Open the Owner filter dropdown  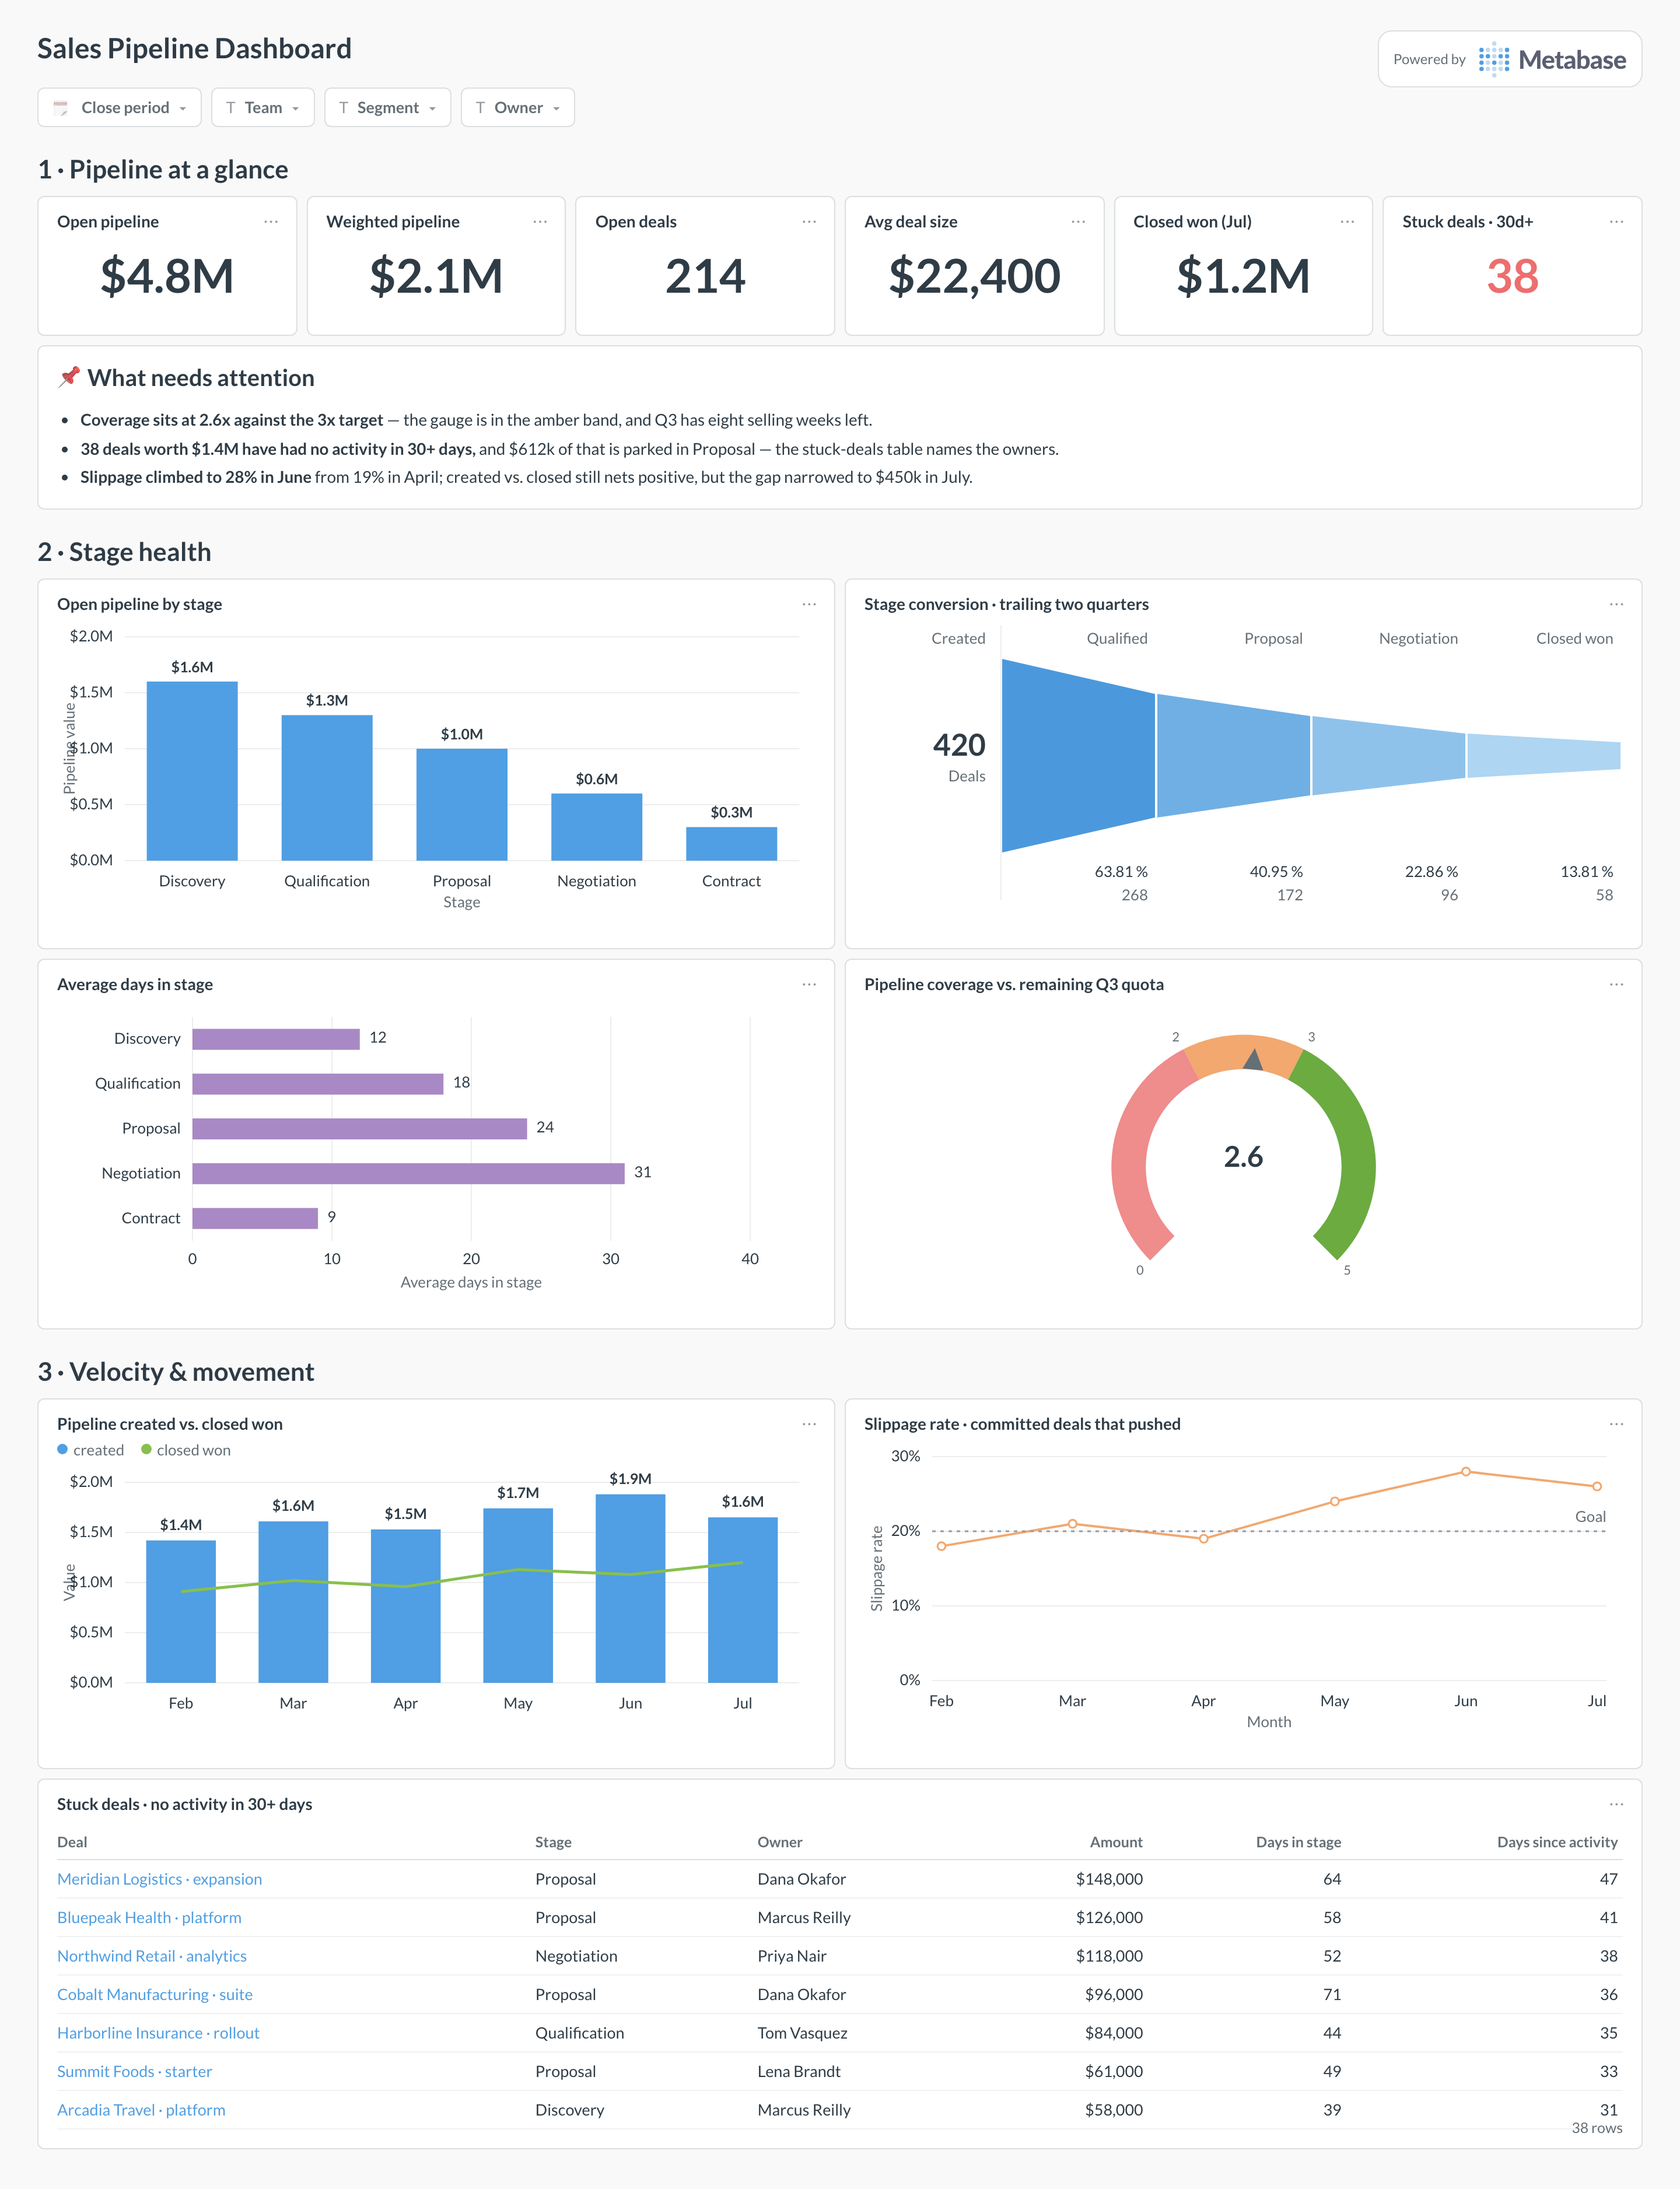point(517,108)
